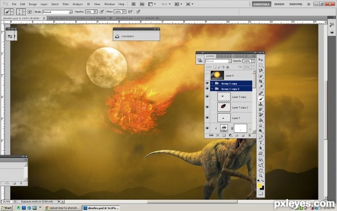Open the Layers panel flyout menu
Image resolution: width=337 pixels, height=211 pixels.
click(x=254, y=56)
